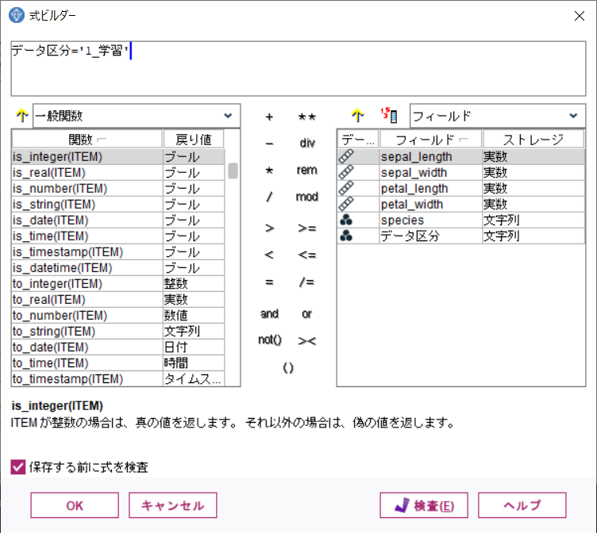Screen dimensions: 597x533
Task: Select the to_real(ITEM) function row
Action: pos(118,299)
